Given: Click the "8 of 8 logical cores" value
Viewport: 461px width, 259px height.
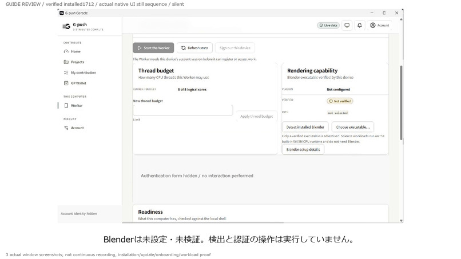Looking at the screenshot, I should pyautogui.click(x=192, y=90).
